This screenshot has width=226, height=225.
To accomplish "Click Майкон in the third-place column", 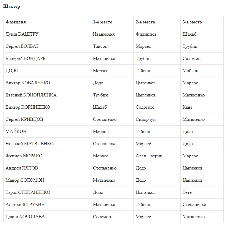I will coord(190,71).
